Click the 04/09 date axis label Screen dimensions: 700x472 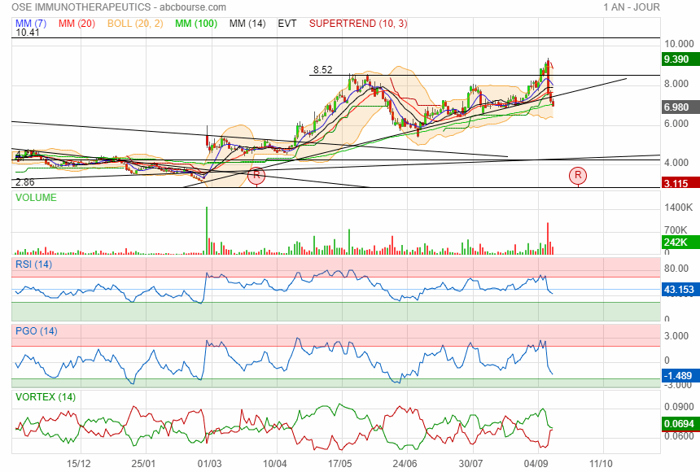[x=536, y=464]
